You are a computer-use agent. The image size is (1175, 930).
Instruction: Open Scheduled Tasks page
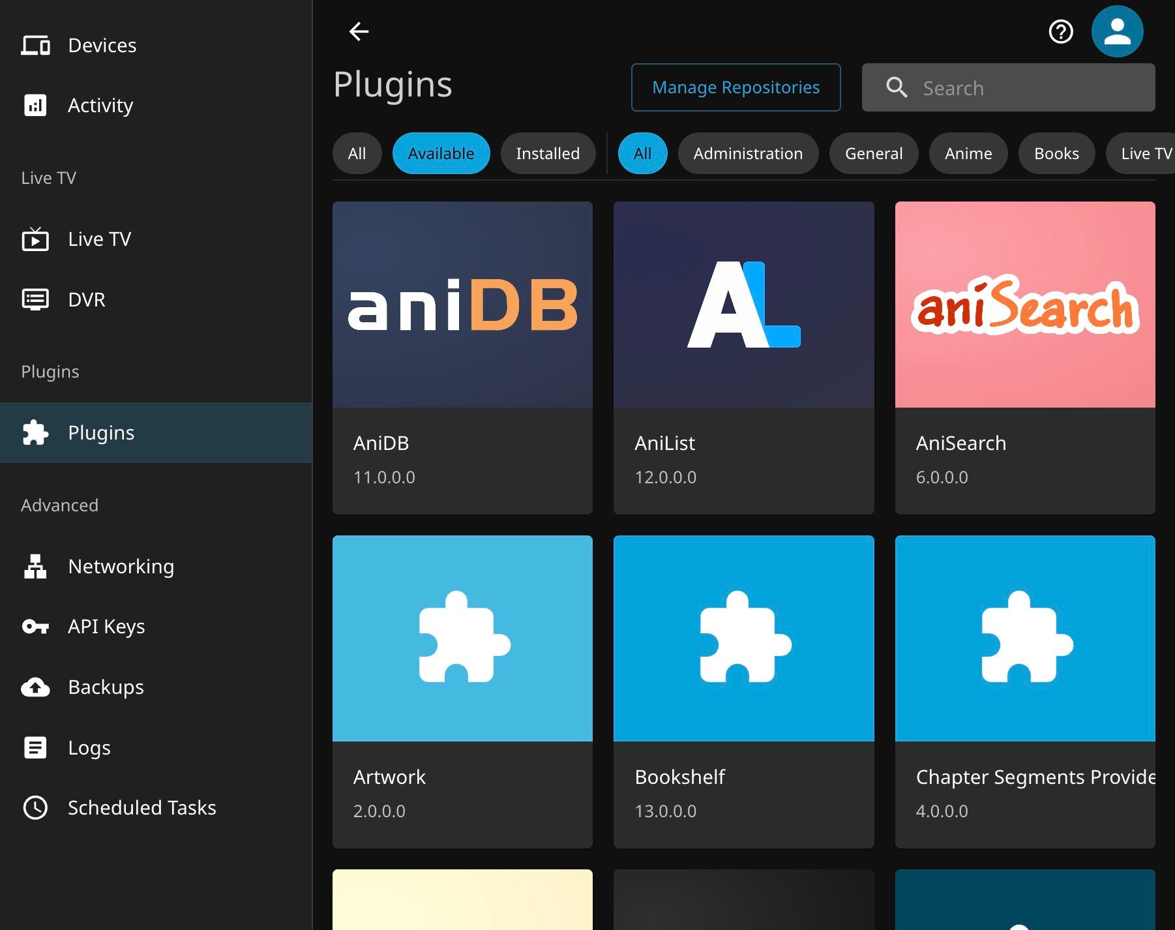156,808
